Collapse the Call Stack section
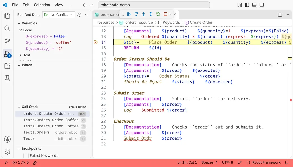This screenshot has height=167, width=293. click(19, 107)
